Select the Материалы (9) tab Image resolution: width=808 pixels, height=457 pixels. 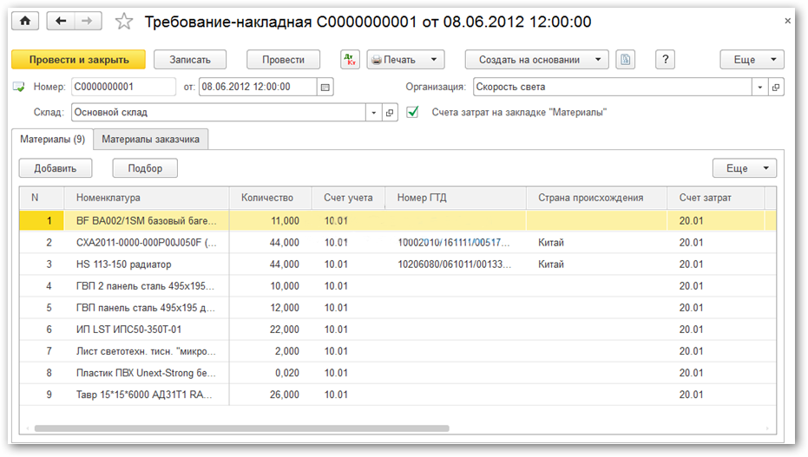pyautogui.click(x=52, y=139)
